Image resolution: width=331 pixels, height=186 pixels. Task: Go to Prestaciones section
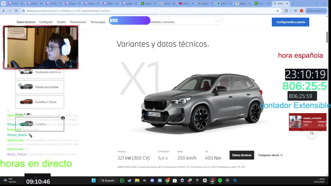[x=78, y=22]
